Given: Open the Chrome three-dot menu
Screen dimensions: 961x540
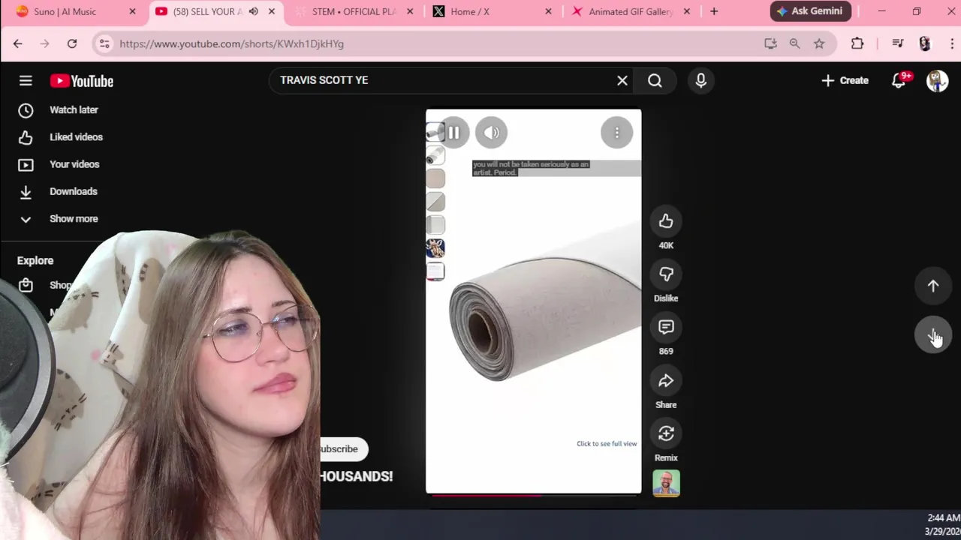Looking at the screenshot, I should (951, 43).
